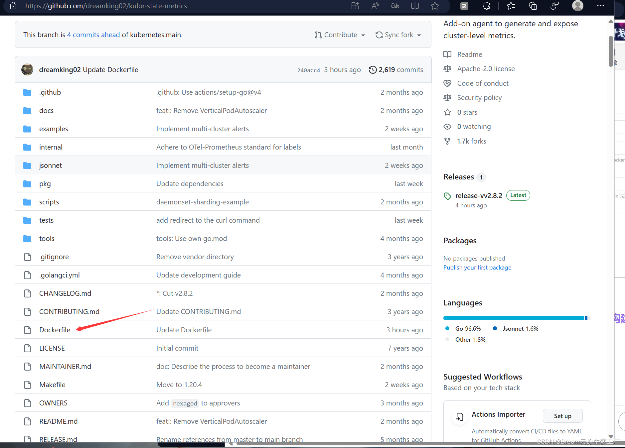
Task: Click the Apache-2.0 license link
Action: point(486,69)
